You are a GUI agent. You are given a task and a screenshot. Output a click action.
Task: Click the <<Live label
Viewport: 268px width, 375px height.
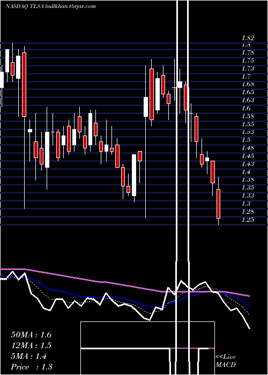226,357
